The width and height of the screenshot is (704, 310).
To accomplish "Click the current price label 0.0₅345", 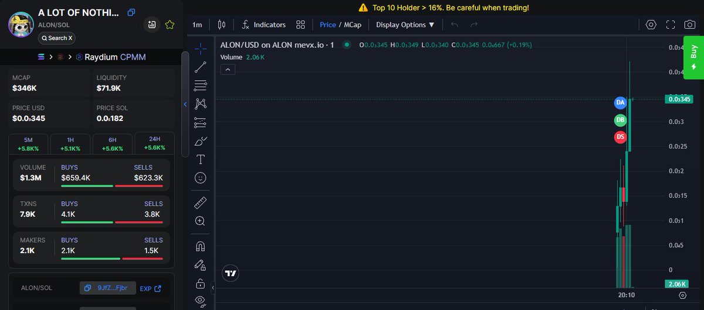I will tap(680, 99).
